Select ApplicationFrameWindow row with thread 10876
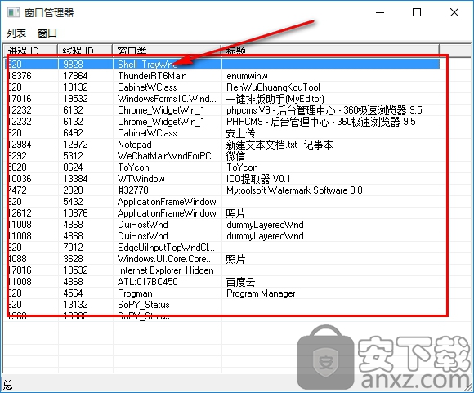Screen dimensions: 474x393 [x=222, y=213]
